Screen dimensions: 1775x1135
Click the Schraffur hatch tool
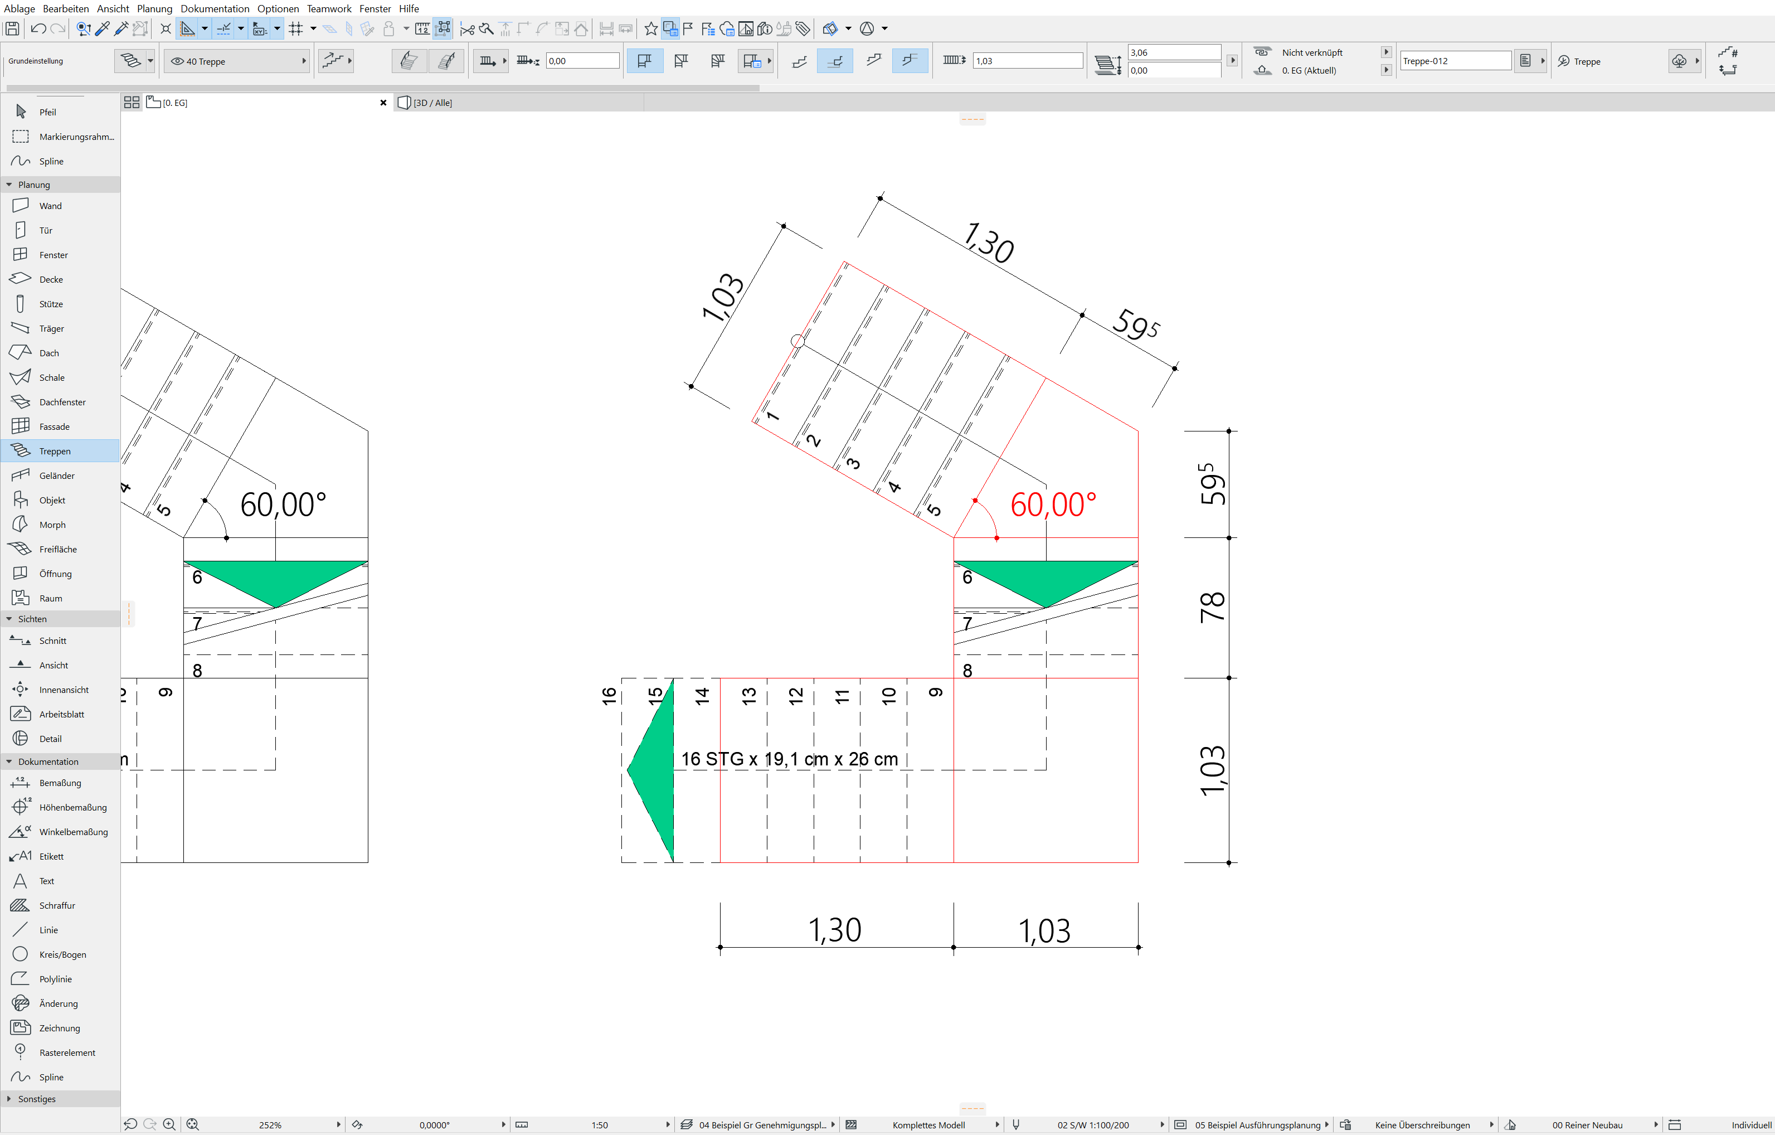pos(57,906)
